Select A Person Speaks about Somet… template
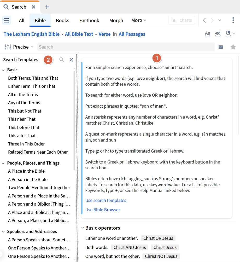Image resolution: width=240 pixels, height=262 pixels. point(39,240)
